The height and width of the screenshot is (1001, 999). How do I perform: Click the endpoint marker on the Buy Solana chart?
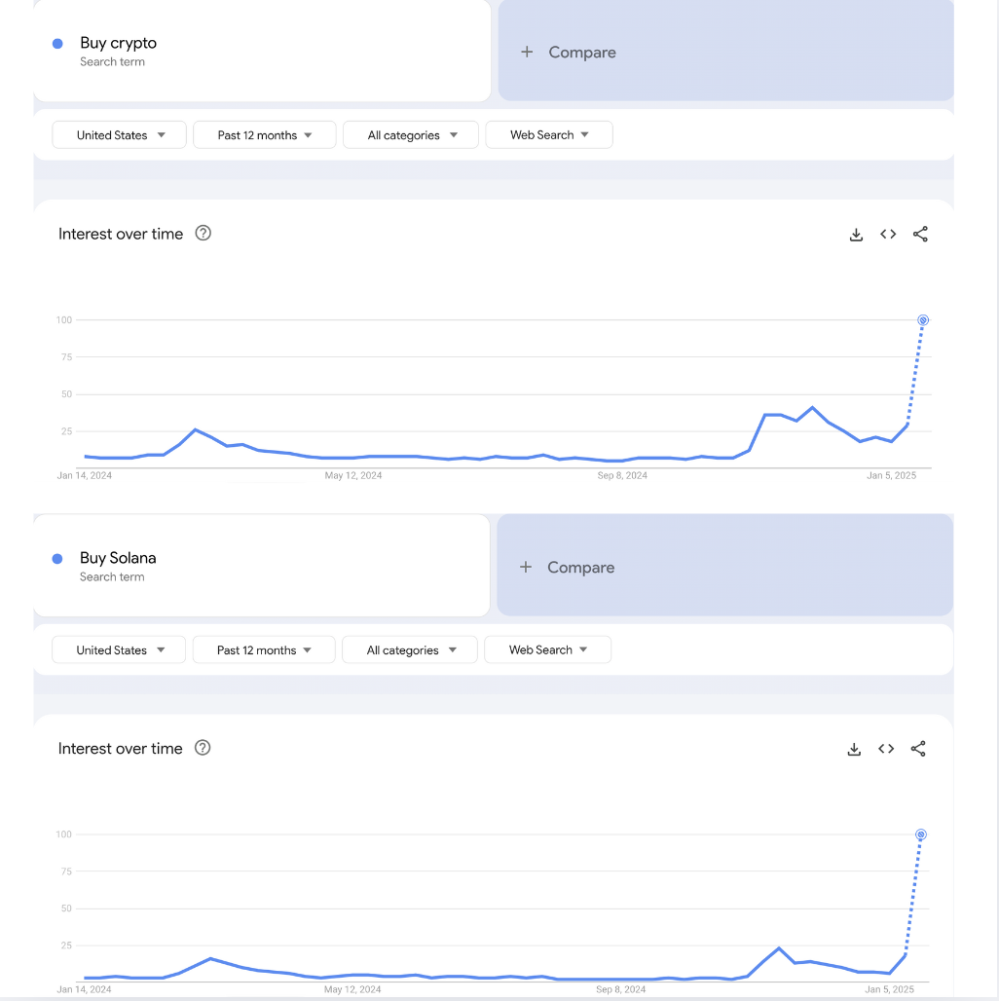[919, 834]
